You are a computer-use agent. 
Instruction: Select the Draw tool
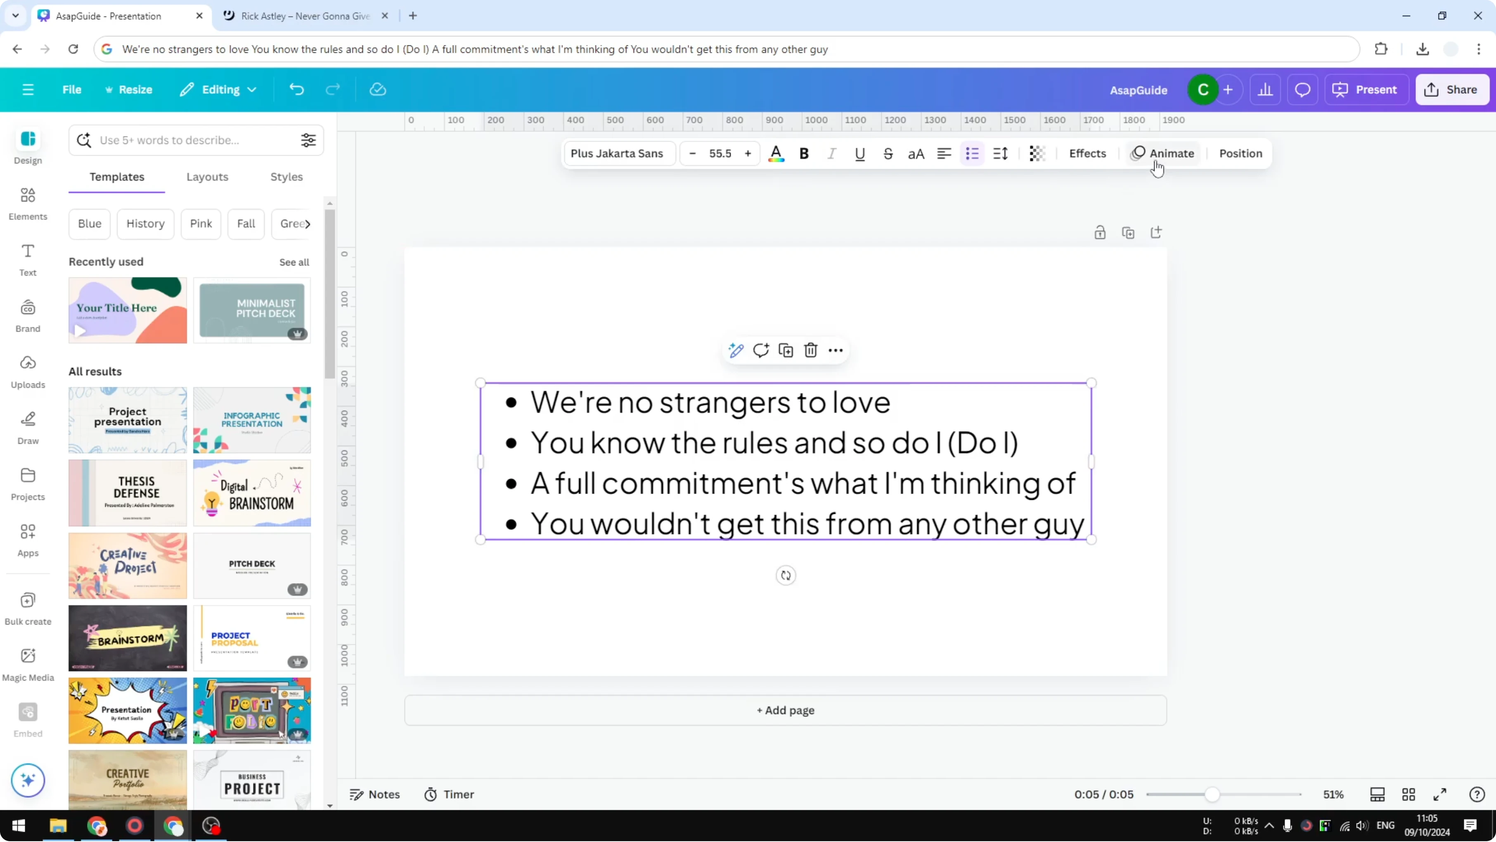point(28,427)
